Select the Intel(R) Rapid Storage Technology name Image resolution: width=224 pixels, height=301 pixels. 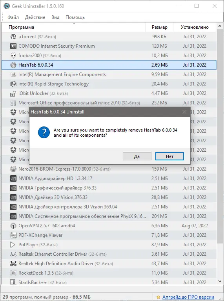click(53, 84)
